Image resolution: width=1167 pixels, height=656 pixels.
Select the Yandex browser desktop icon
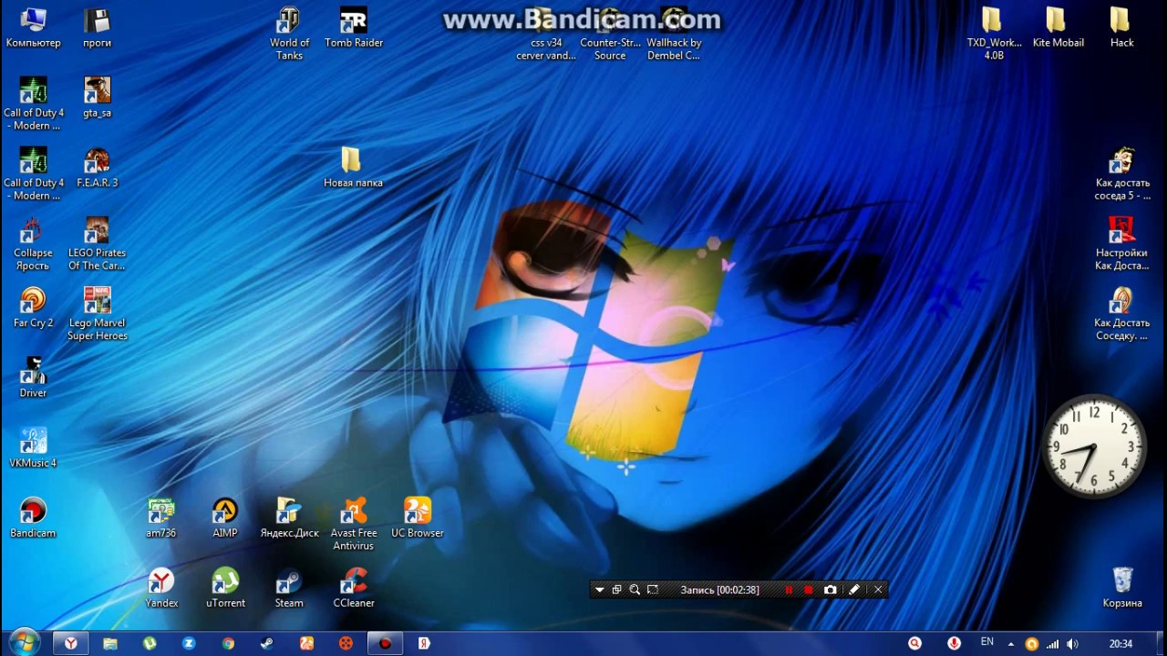(161, 588)
